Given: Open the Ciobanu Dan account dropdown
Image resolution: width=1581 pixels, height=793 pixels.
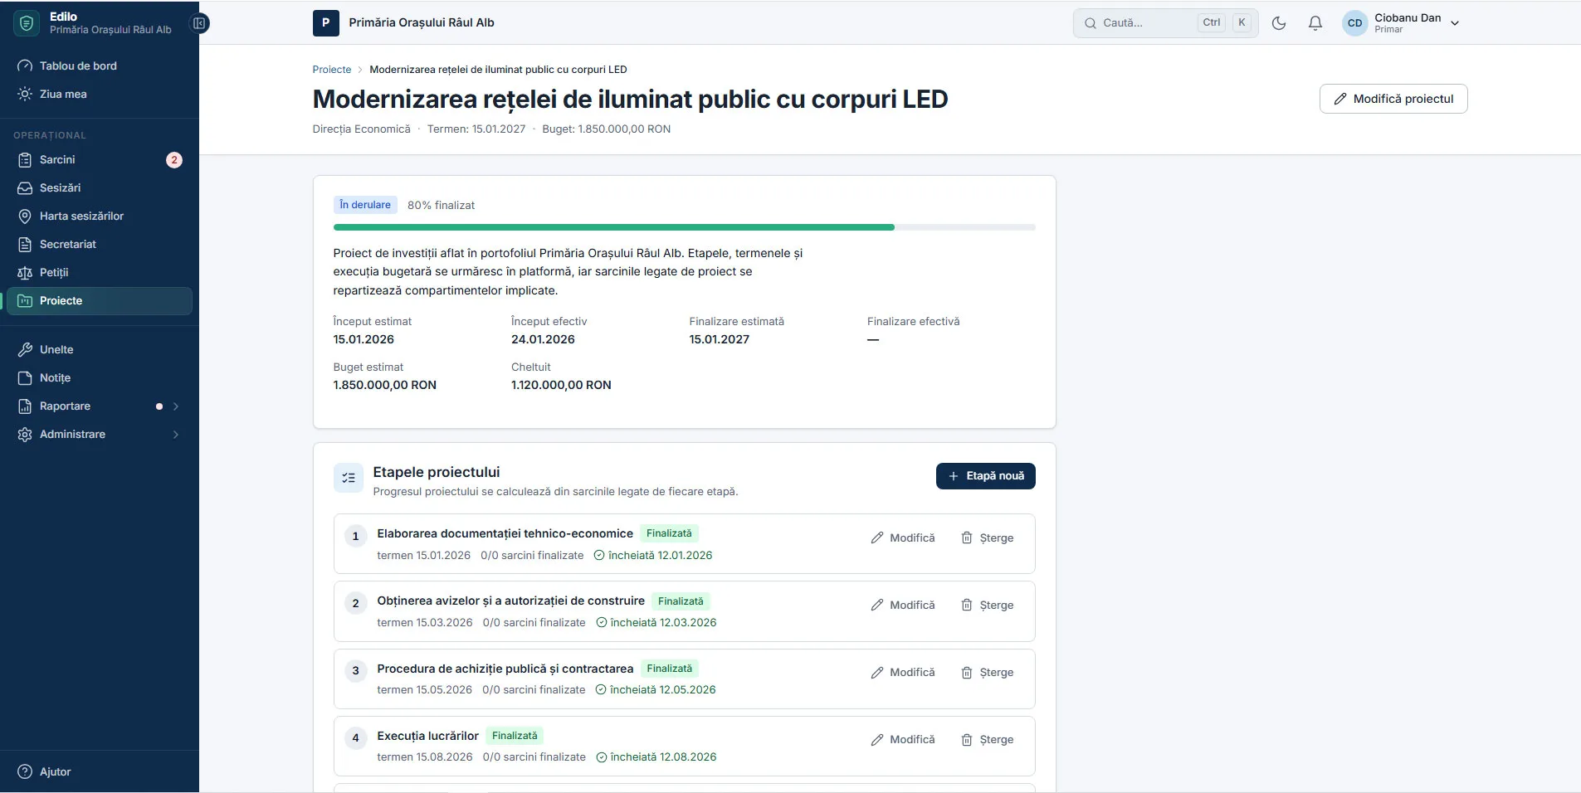Looking at the screenshot, I should point(1402,23).
